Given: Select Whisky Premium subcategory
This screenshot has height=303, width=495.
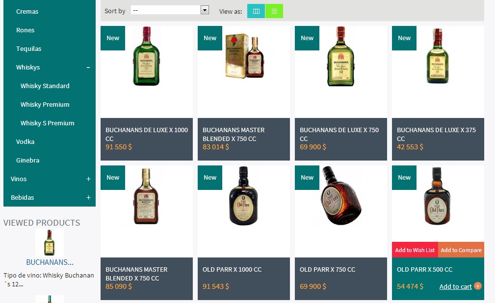Looking at the screenshot, I should [x=45, y=104].
